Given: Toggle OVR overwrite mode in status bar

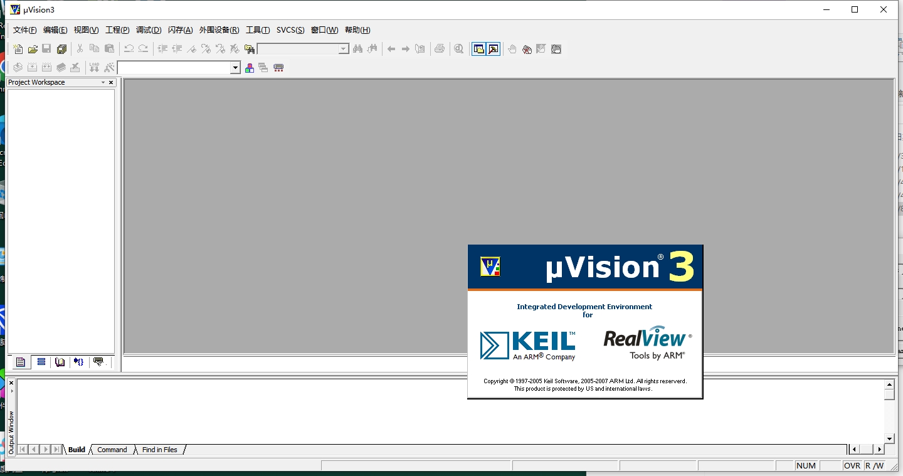Looking at the screenshot, I should [853, 465].
